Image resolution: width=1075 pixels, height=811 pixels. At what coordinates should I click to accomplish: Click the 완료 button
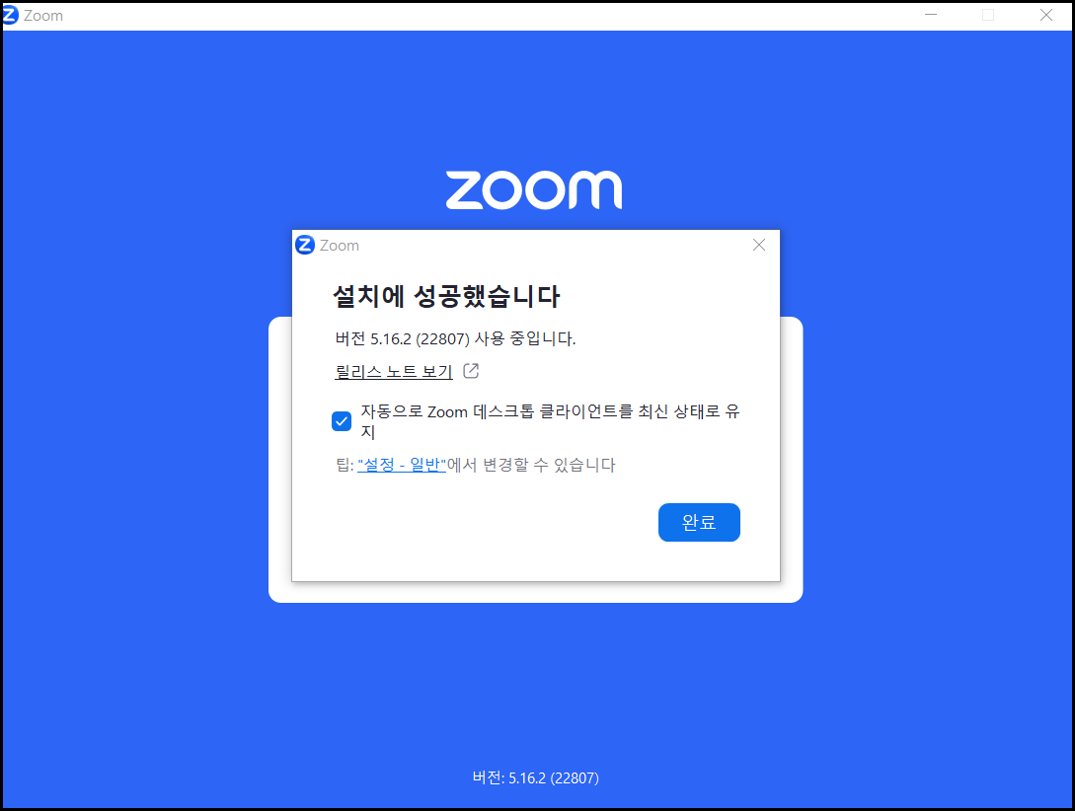[699, 522]
